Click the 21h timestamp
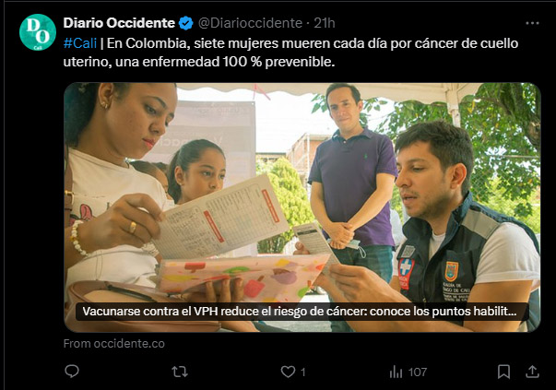 324,23
